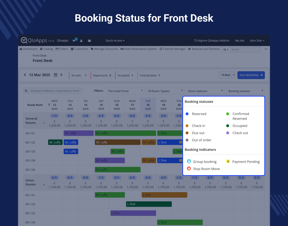Go to next date with right arrow

coord(61,75)
